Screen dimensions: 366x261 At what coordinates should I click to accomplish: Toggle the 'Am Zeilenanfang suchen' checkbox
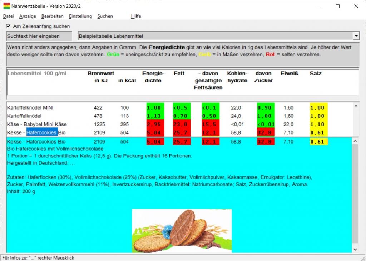[8, 26]
